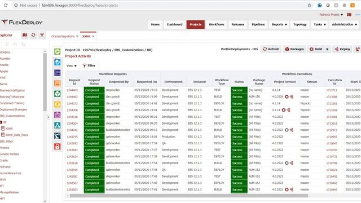Click the Refresh button
The width and height of the screenshot is (361, 203).
271,49
